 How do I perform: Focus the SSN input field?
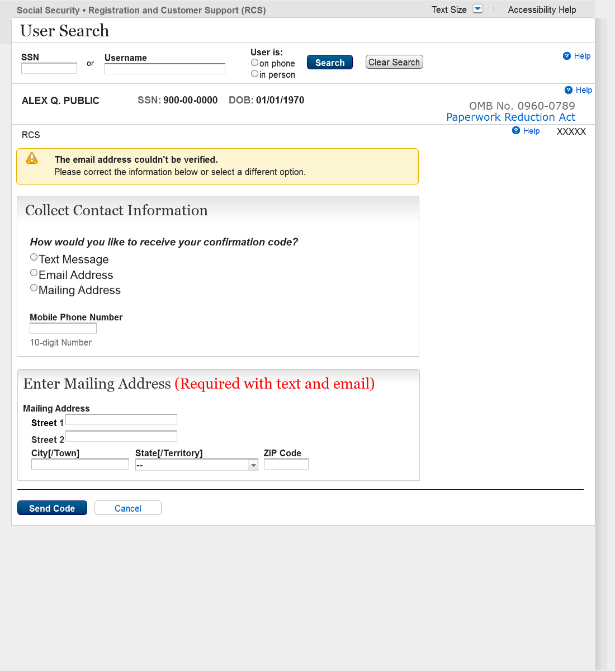point(49,68)
